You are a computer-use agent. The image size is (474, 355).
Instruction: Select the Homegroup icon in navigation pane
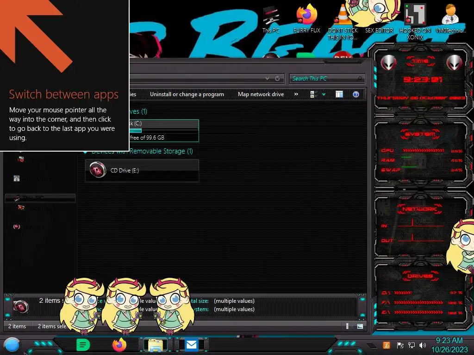[x=17, y=178]
